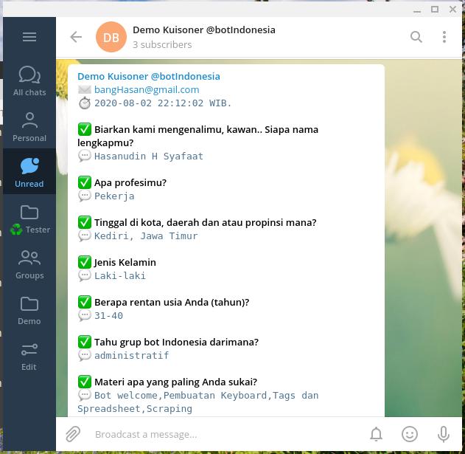Click the green checkmark beside Apa profesimu?
The image size is (465, 454).
pos(85,182)
